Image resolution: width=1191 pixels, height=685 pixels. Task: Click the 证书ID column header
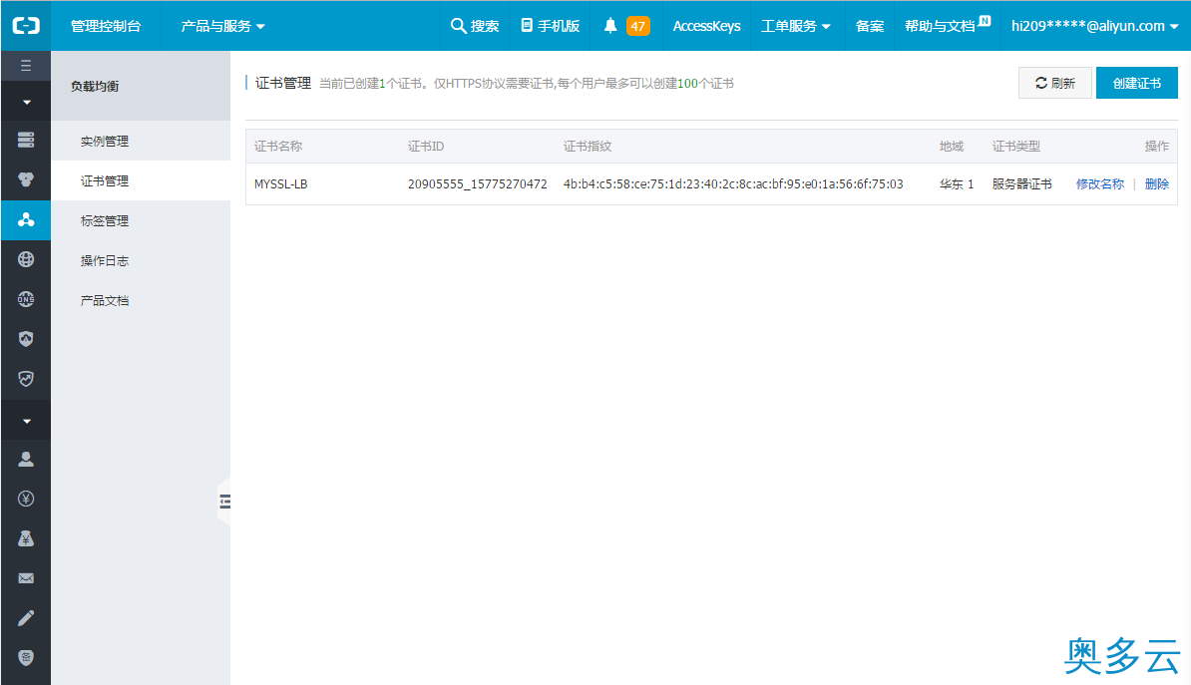point(426,146)
